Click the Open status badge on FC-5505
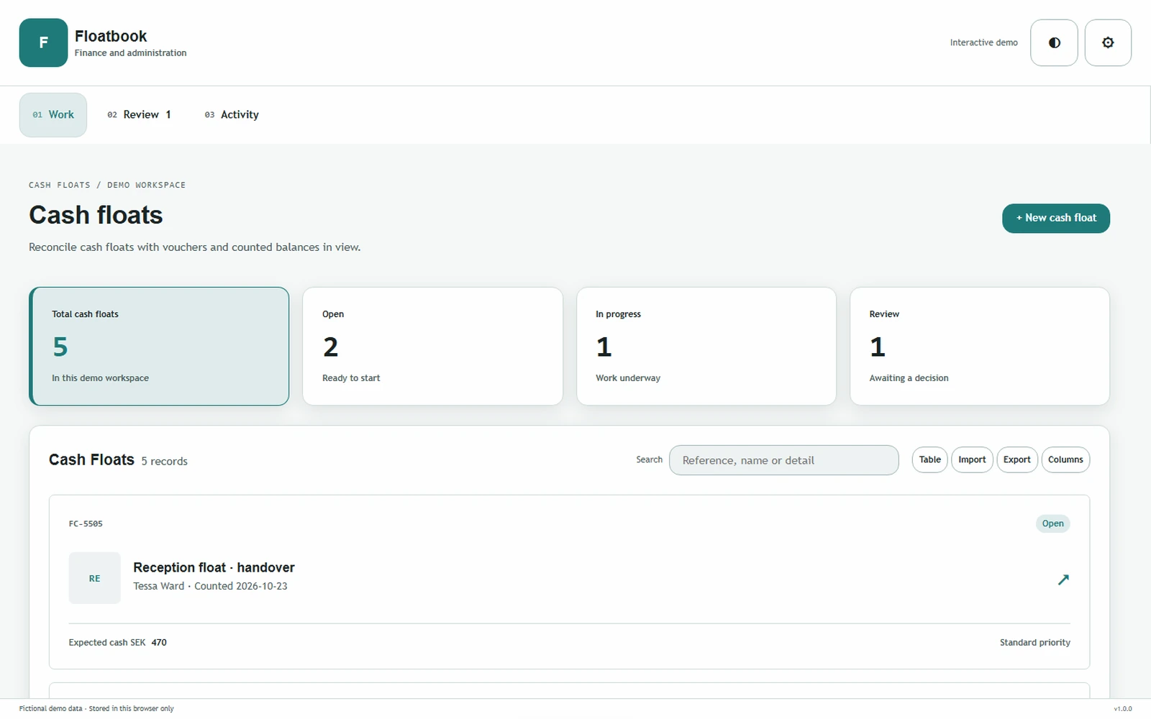The image size is (1151, 719). tap(1052, 523)
